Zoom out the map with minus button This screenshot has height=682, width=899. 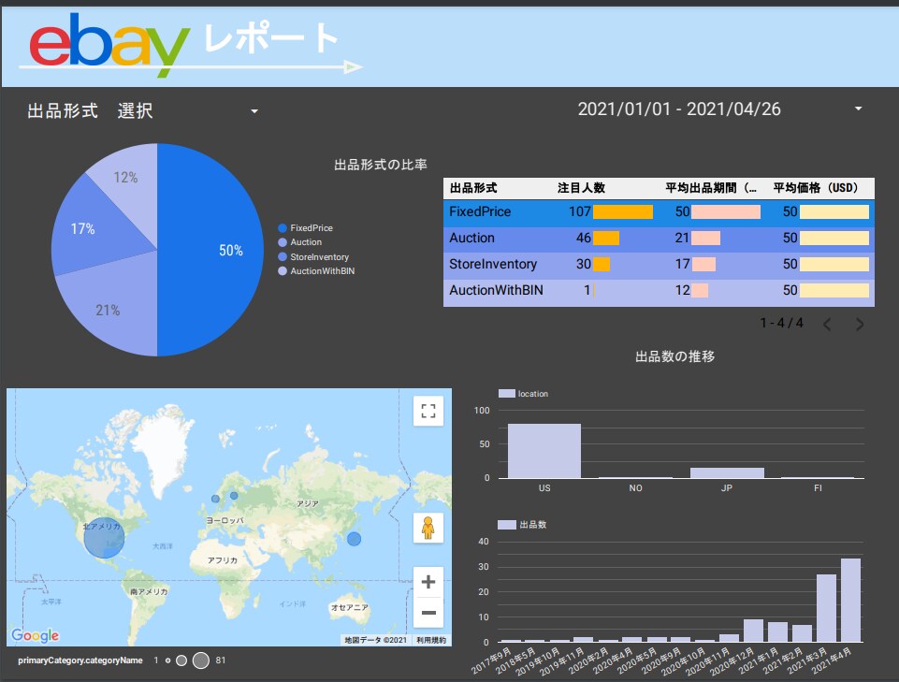pyautogui.click(x=428, y=613)
